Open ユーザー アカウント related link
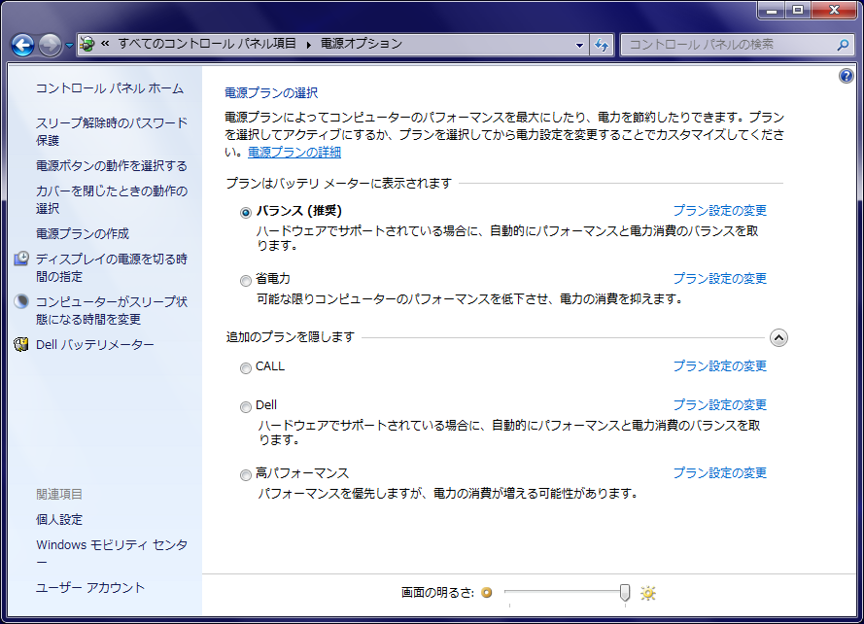 [x=90, y=588]
